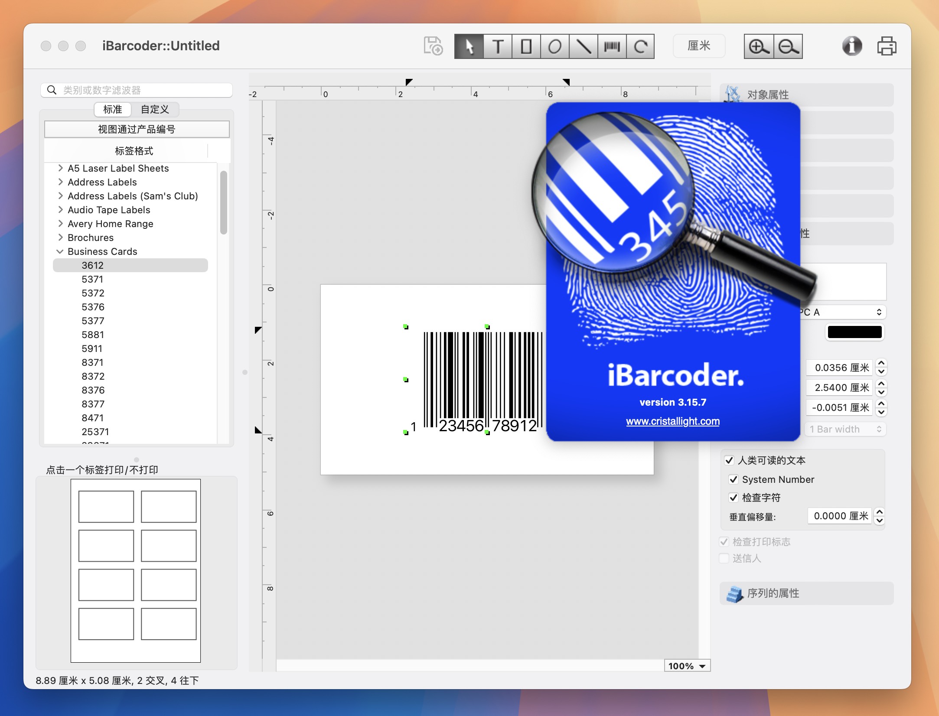Click 视图通过产品编号 button

137,129
